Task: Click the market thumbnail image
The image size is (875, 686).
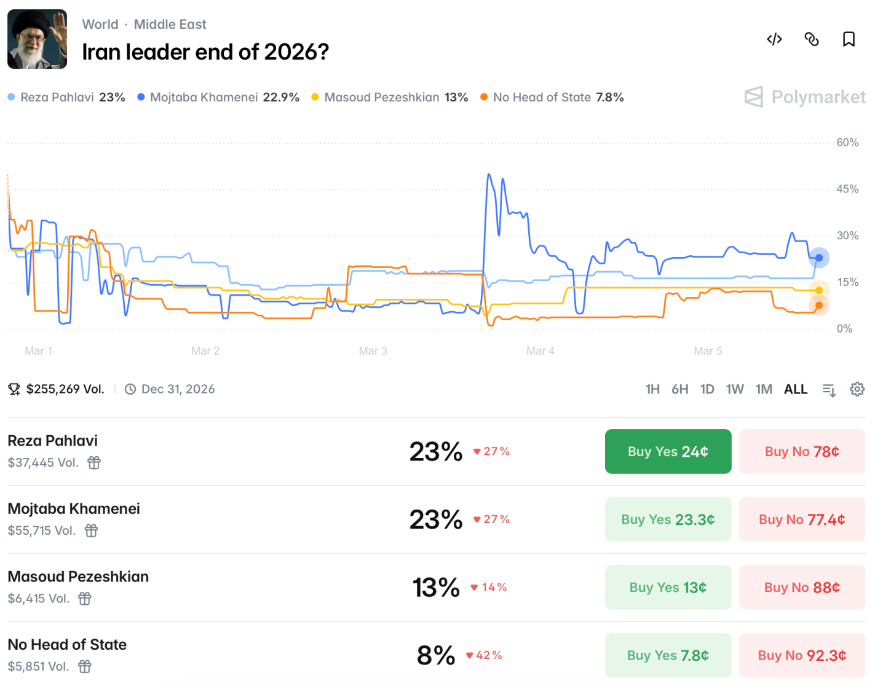Action: tap(37, 39)
